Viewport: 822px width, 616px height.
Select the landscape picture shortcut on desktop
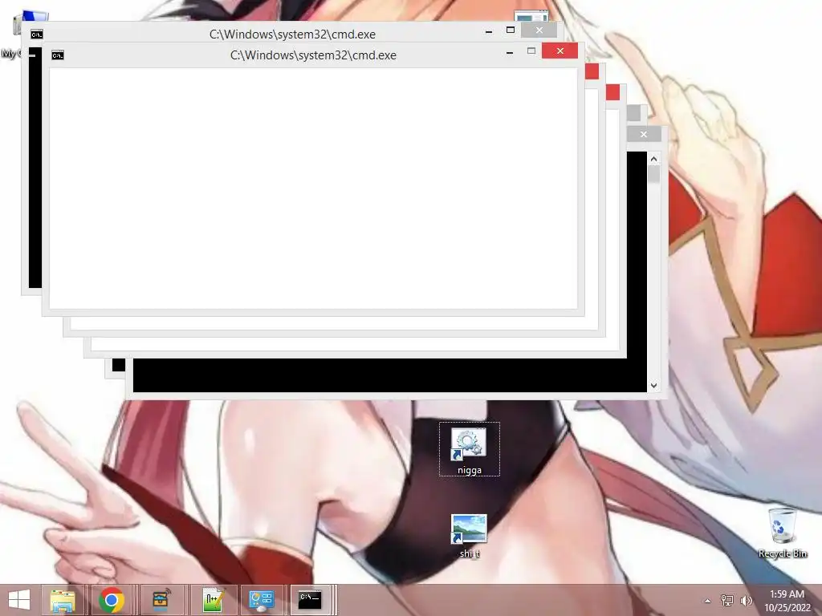(x=469, y=536)
